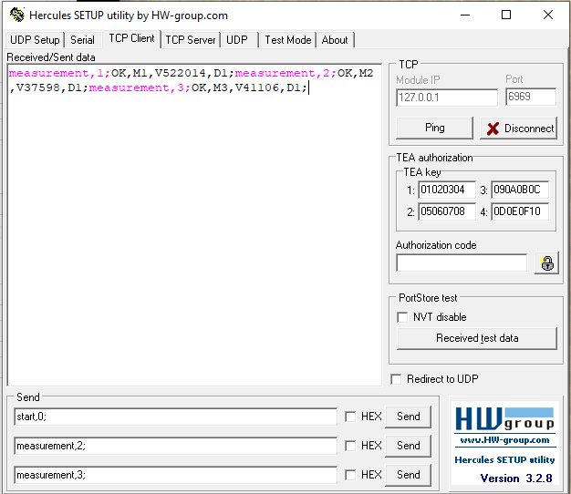This screenshot has width=571, height=494.
Task: Close the Hercules SETUP utility window
Action: [548, 15]
